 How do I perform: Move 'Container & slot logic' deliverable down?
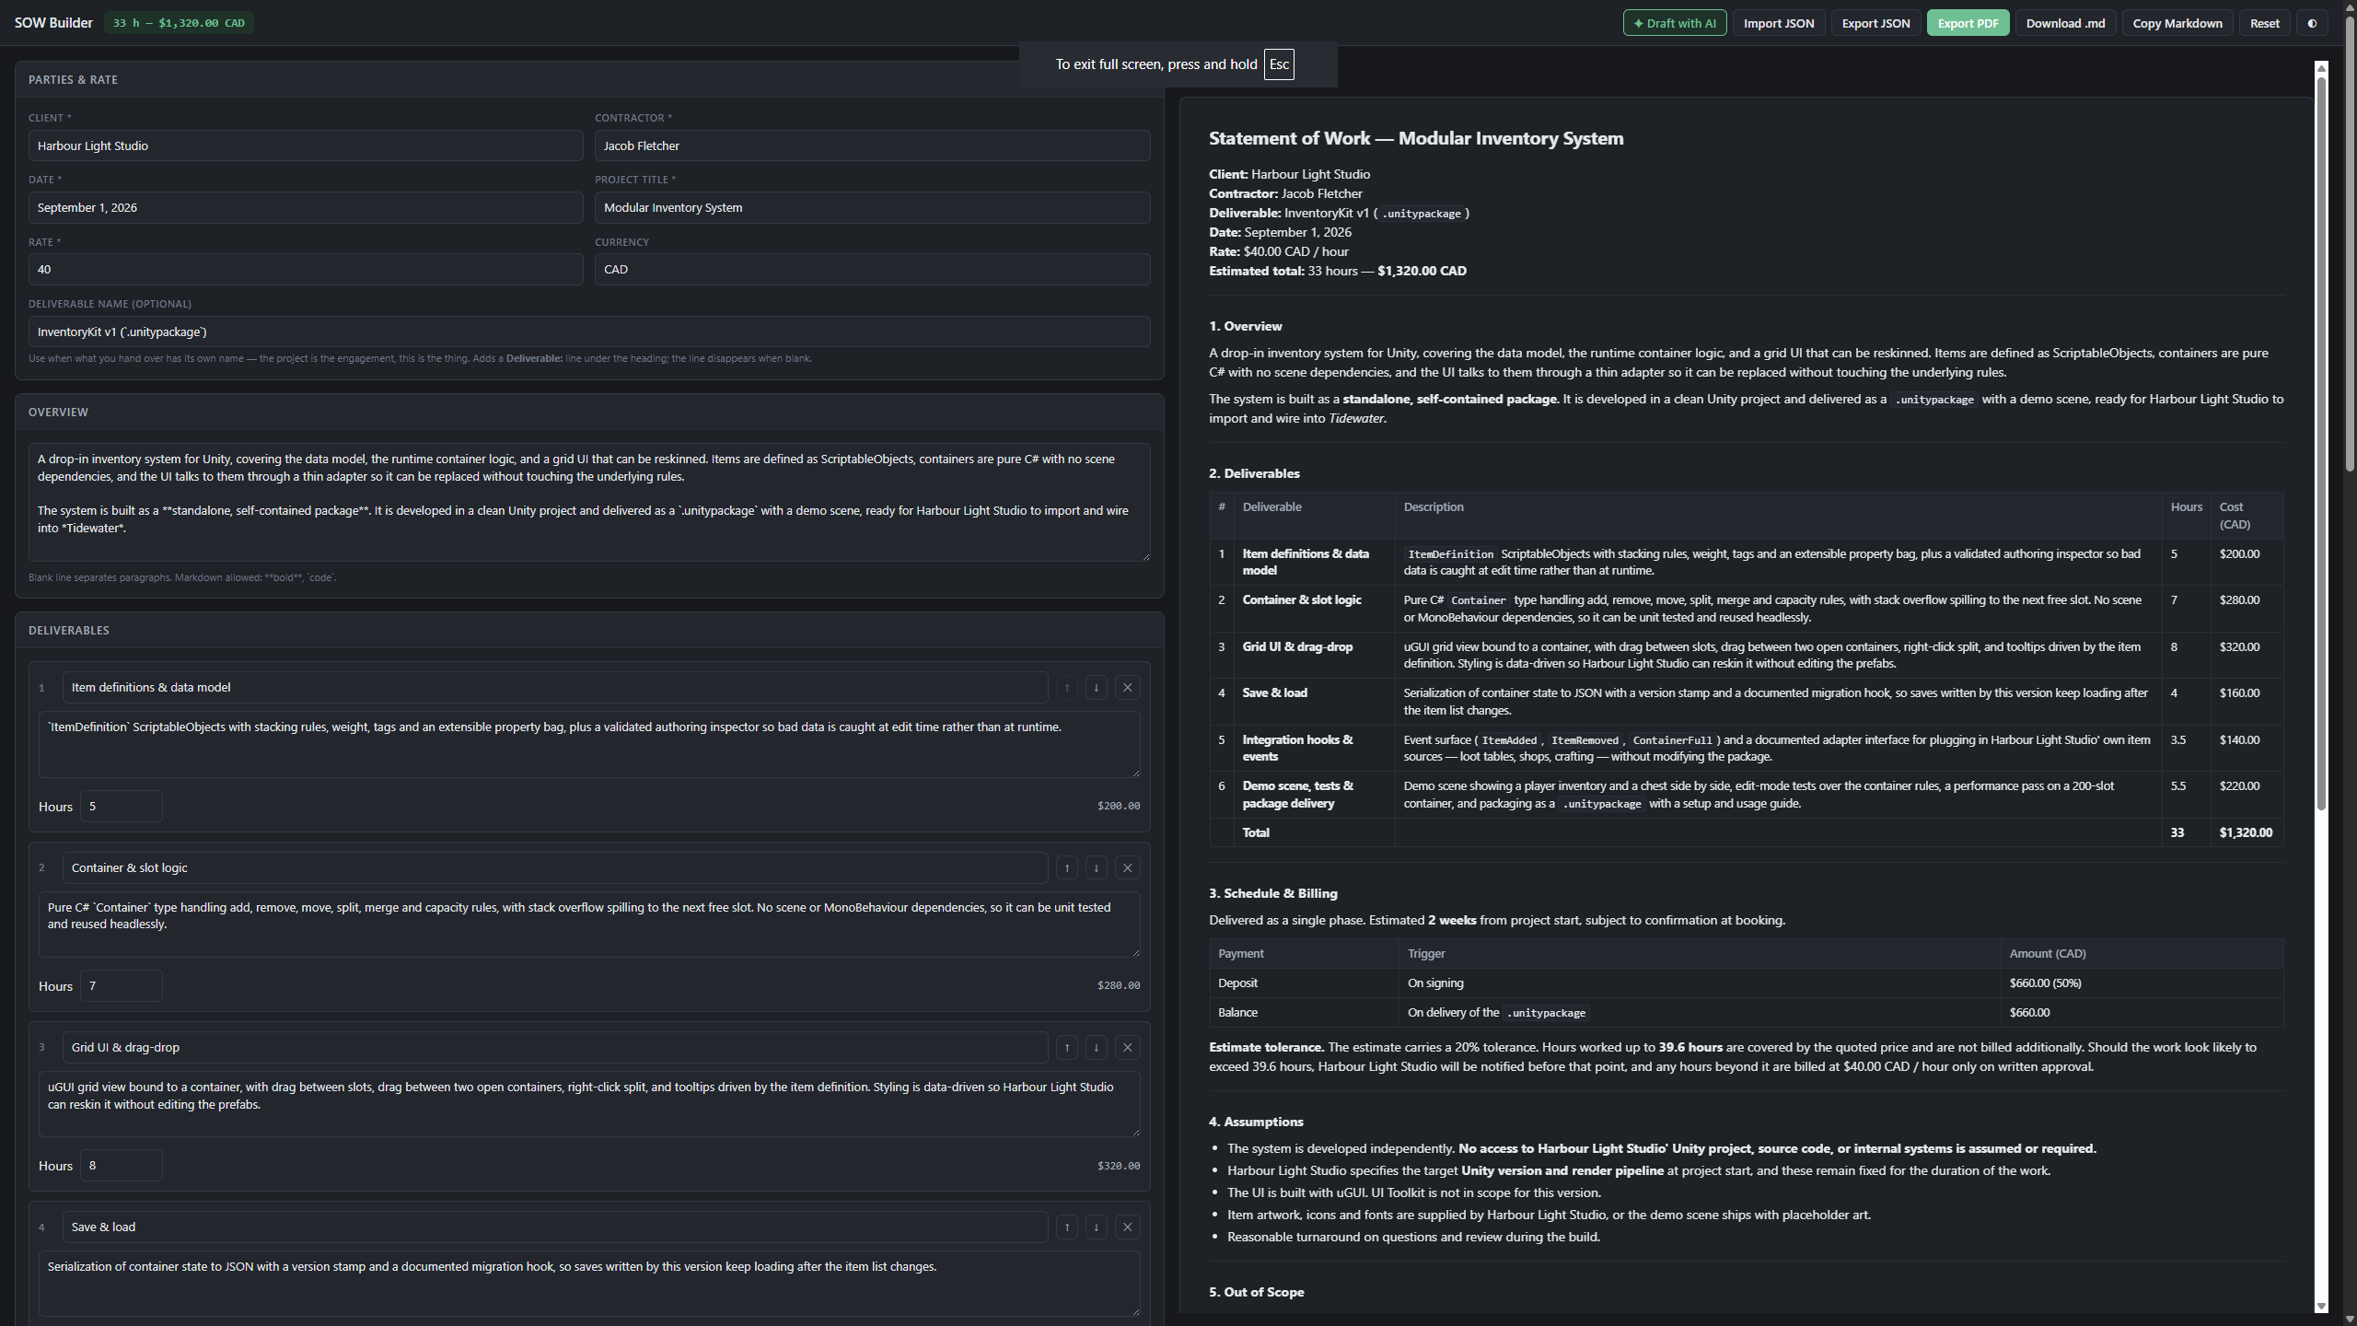pos(1096,867)
